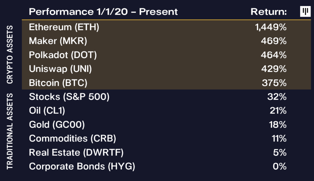The image size is (314, 181).
Task: Click the 1,449% return value
Action: [x=271, y=27]
